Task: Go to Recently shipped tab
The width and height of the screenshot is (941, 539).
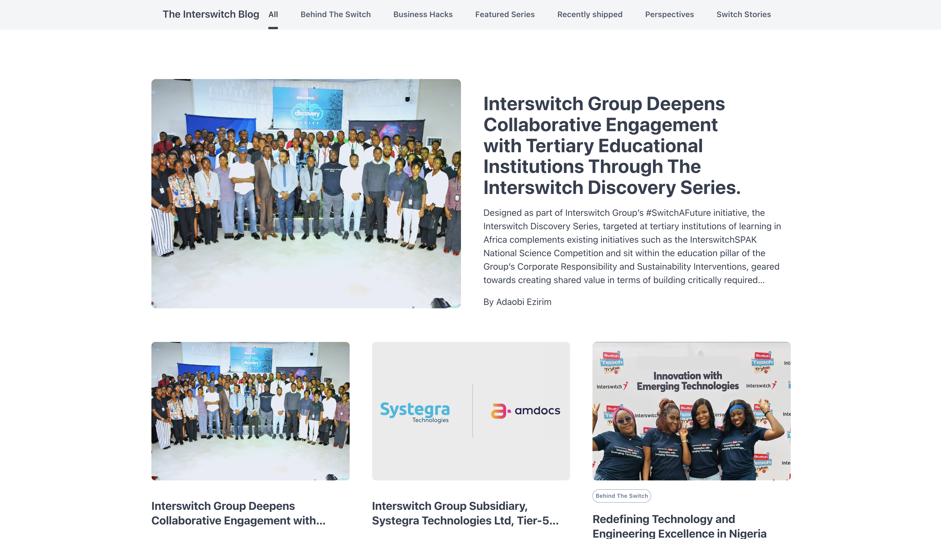Action: click(x=590, y=15)
